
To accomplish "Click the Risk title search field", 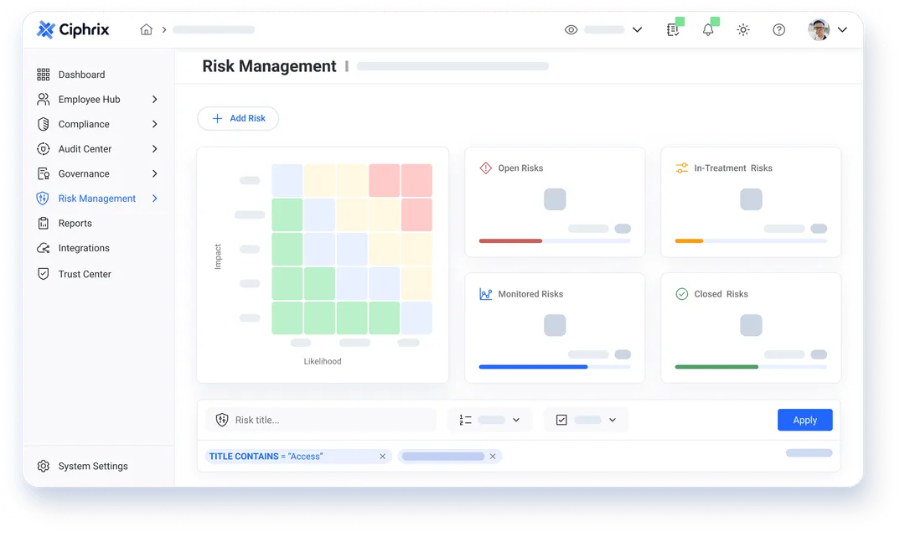I will 321,420.
